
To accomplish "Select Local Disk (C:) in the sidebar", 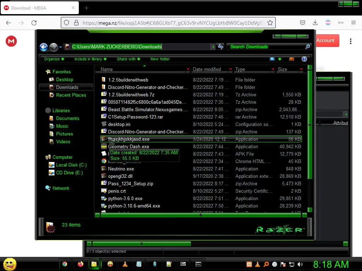I will [x=71, y=165].
